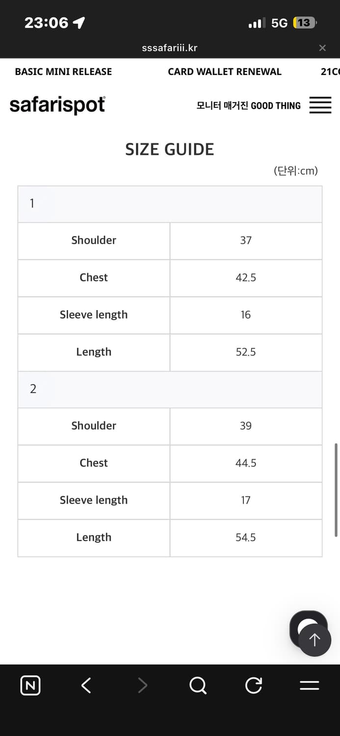The height and width of the screenshot is (736, 340).
Task: Close the in-app browser with X
Action: (322, 48)
